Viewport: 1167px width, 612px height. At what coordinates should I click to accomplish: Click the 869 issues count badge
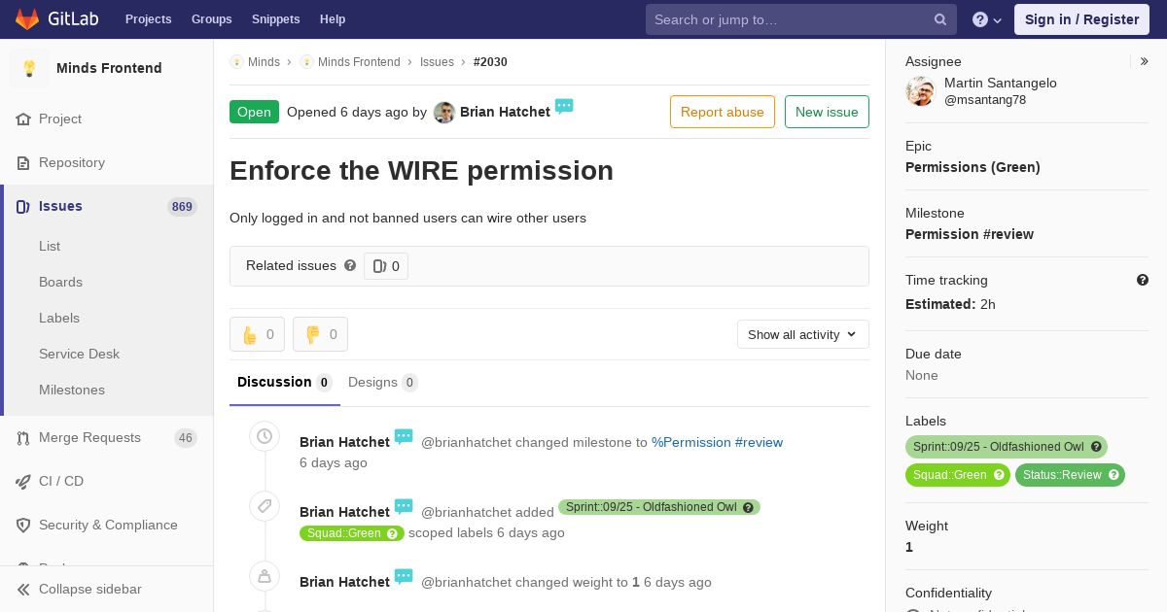click(182, 207)
